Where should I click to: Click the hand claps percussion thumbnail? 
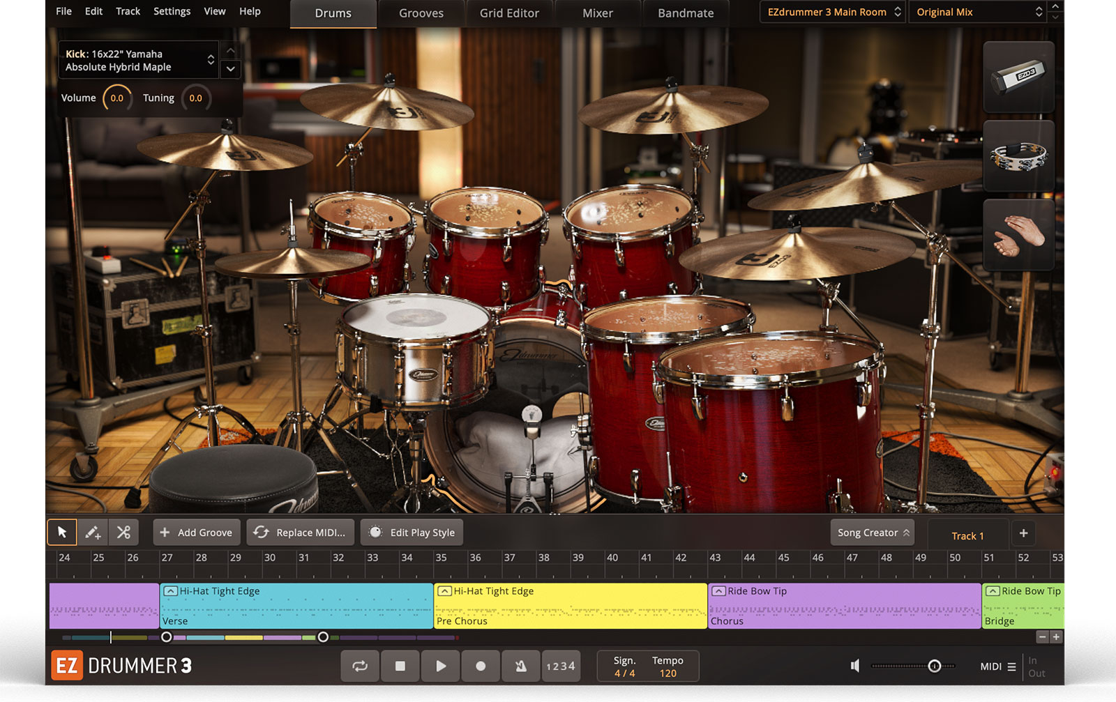(x=1018, y=235)
